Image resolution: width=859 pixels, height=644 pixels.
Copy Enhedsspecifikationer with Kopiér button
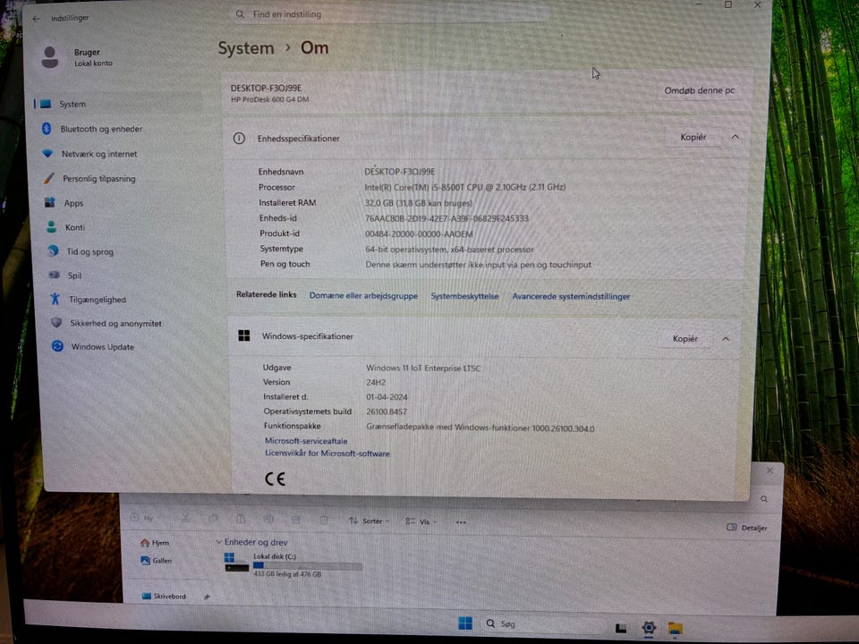pyautogui.click(x=693, y=137)
